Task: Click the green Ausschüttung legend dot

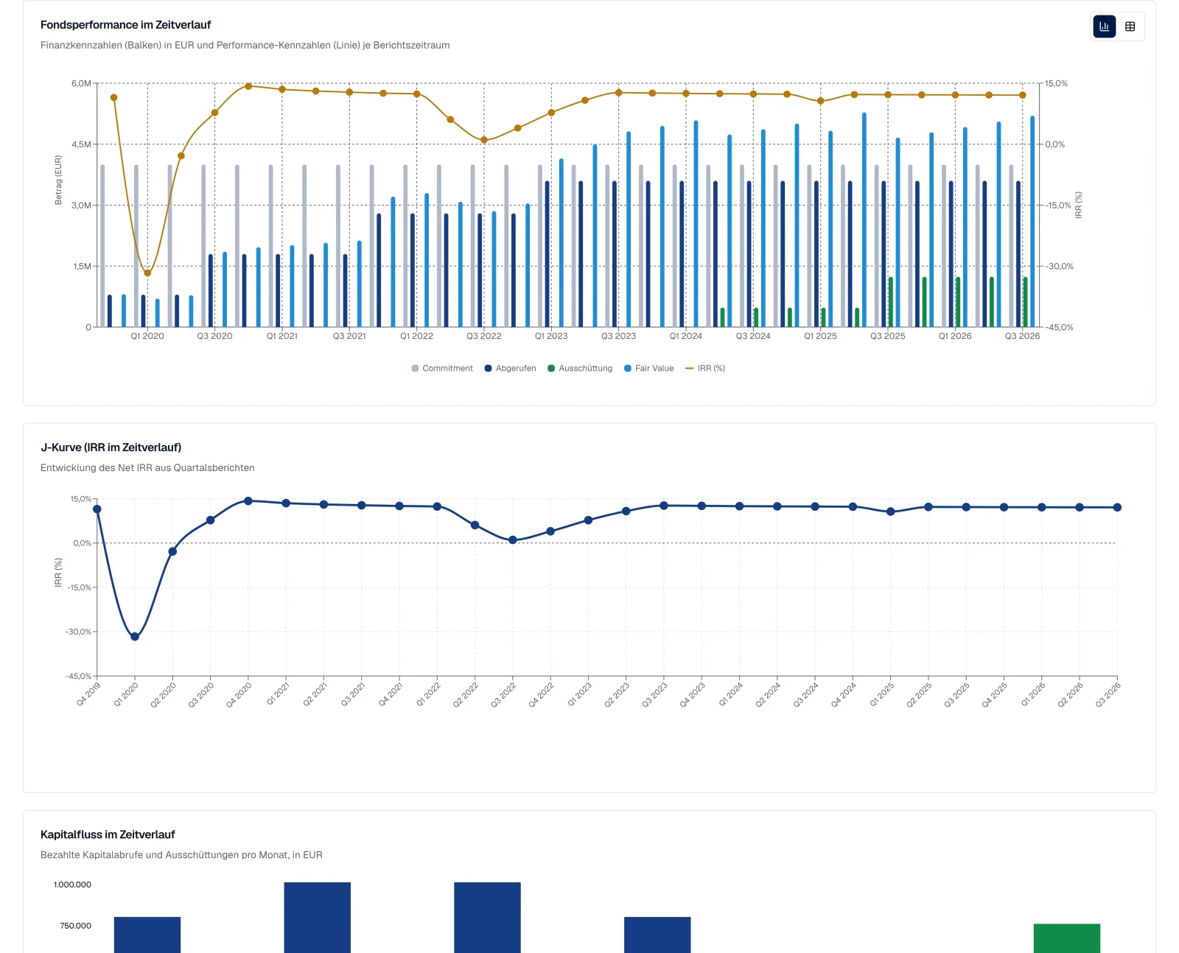Action: [551, 369]
